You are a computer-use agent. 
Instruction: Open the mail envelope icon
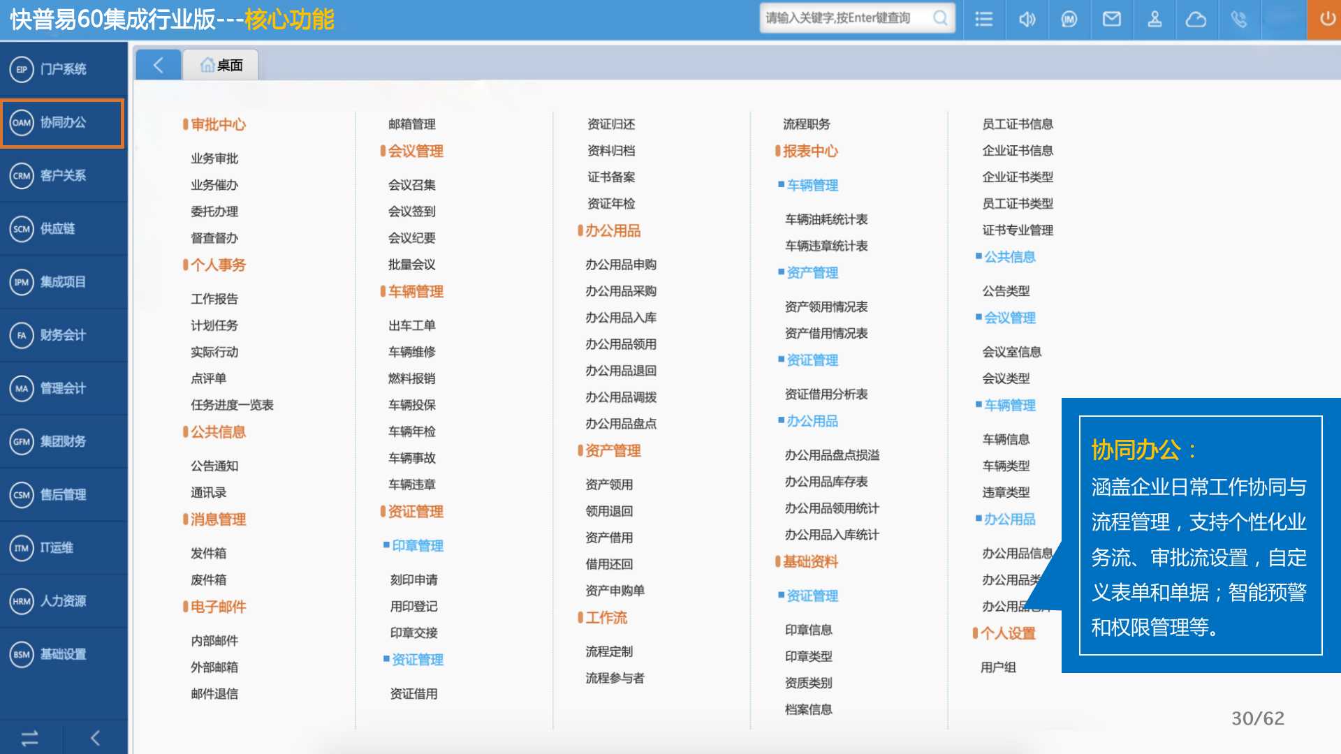pyautogui.click(x=1111, y=19)
